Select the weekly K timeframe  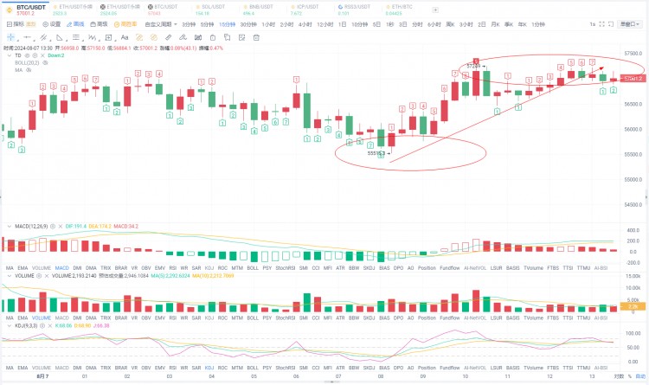pyautogui.click(x=450, y=24)
